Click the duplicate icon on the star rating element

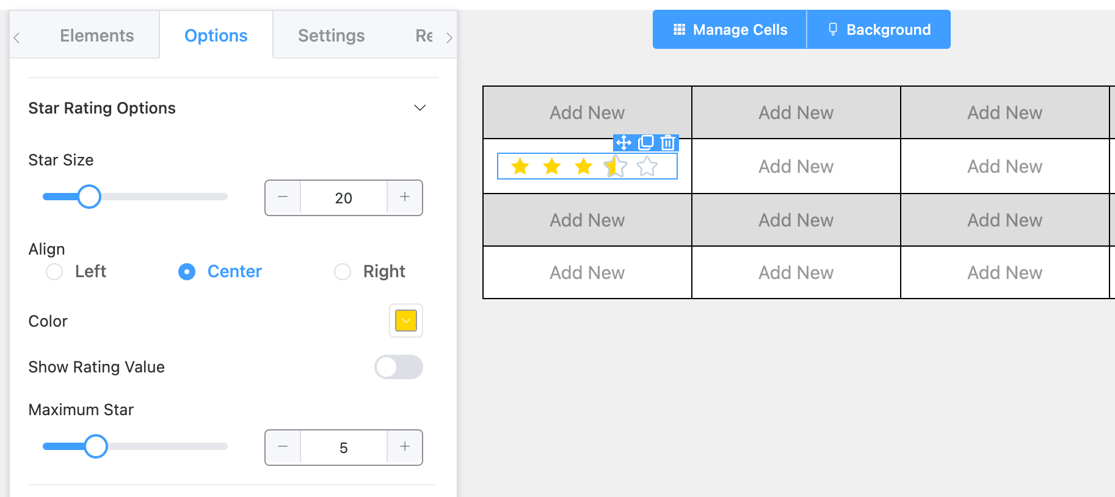[x=645, y=143]
